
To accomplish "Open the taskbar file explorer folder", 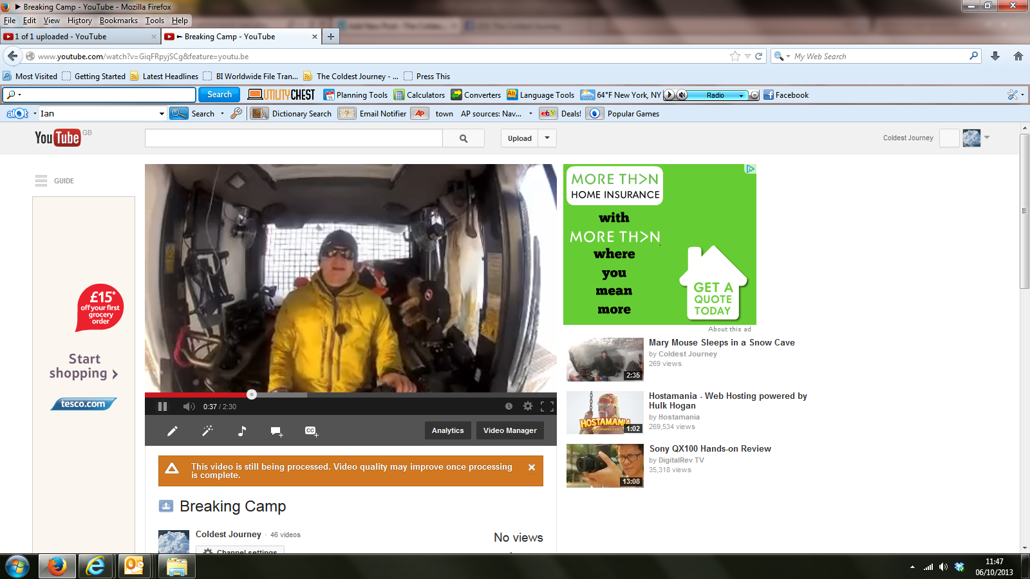I will click(176, 566).
